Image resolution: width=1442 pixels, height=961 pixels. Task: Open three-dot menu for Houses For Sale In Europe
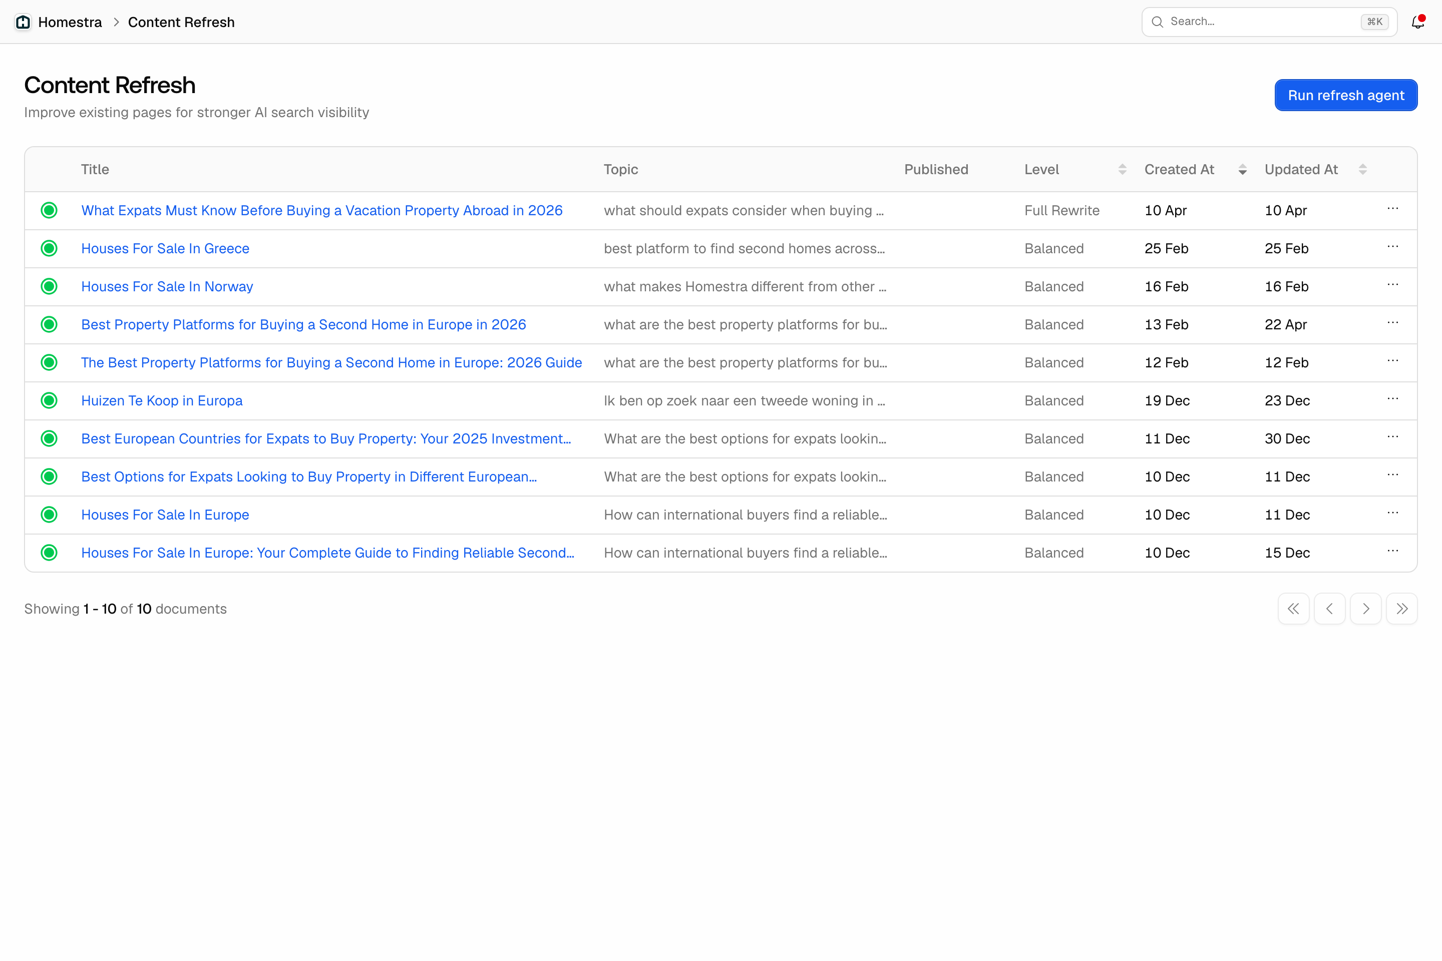1392,513
